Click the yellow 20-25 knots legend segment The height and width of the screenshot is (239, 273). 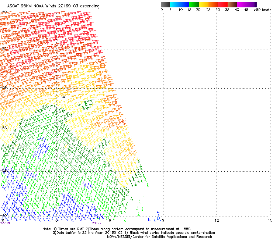(204, 4)
